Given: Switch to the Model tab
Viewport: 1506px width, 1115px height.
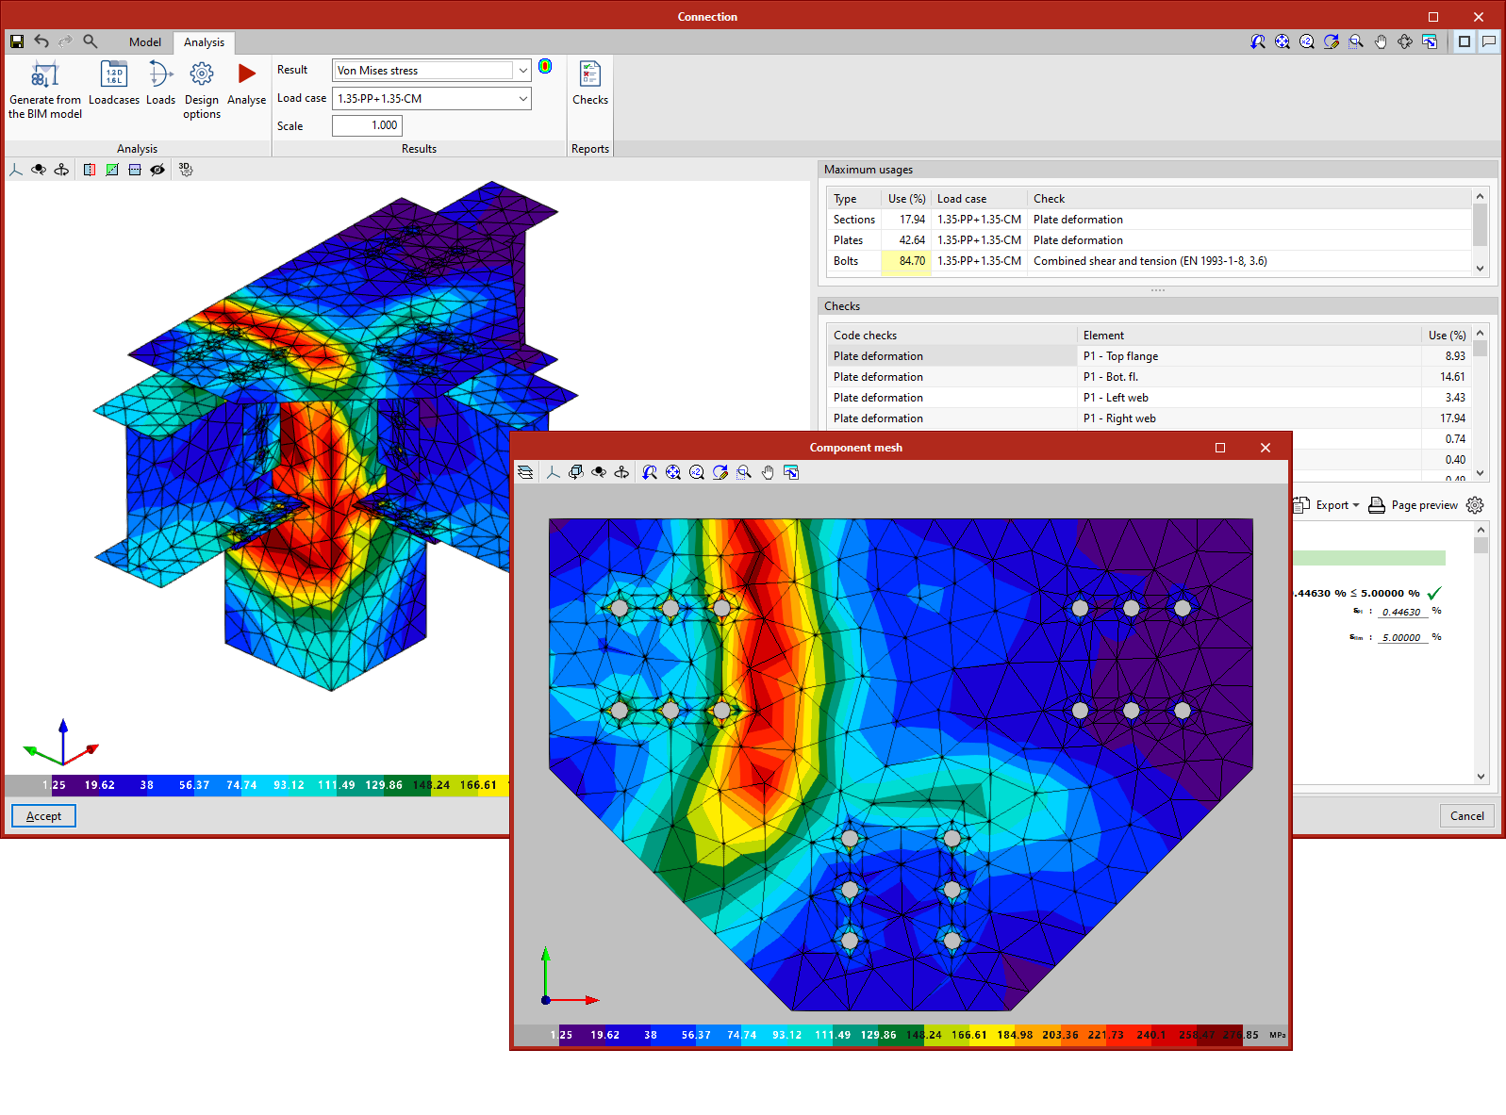Looking at the screenshot, I should pyautogui.click(x=145, y=42).
